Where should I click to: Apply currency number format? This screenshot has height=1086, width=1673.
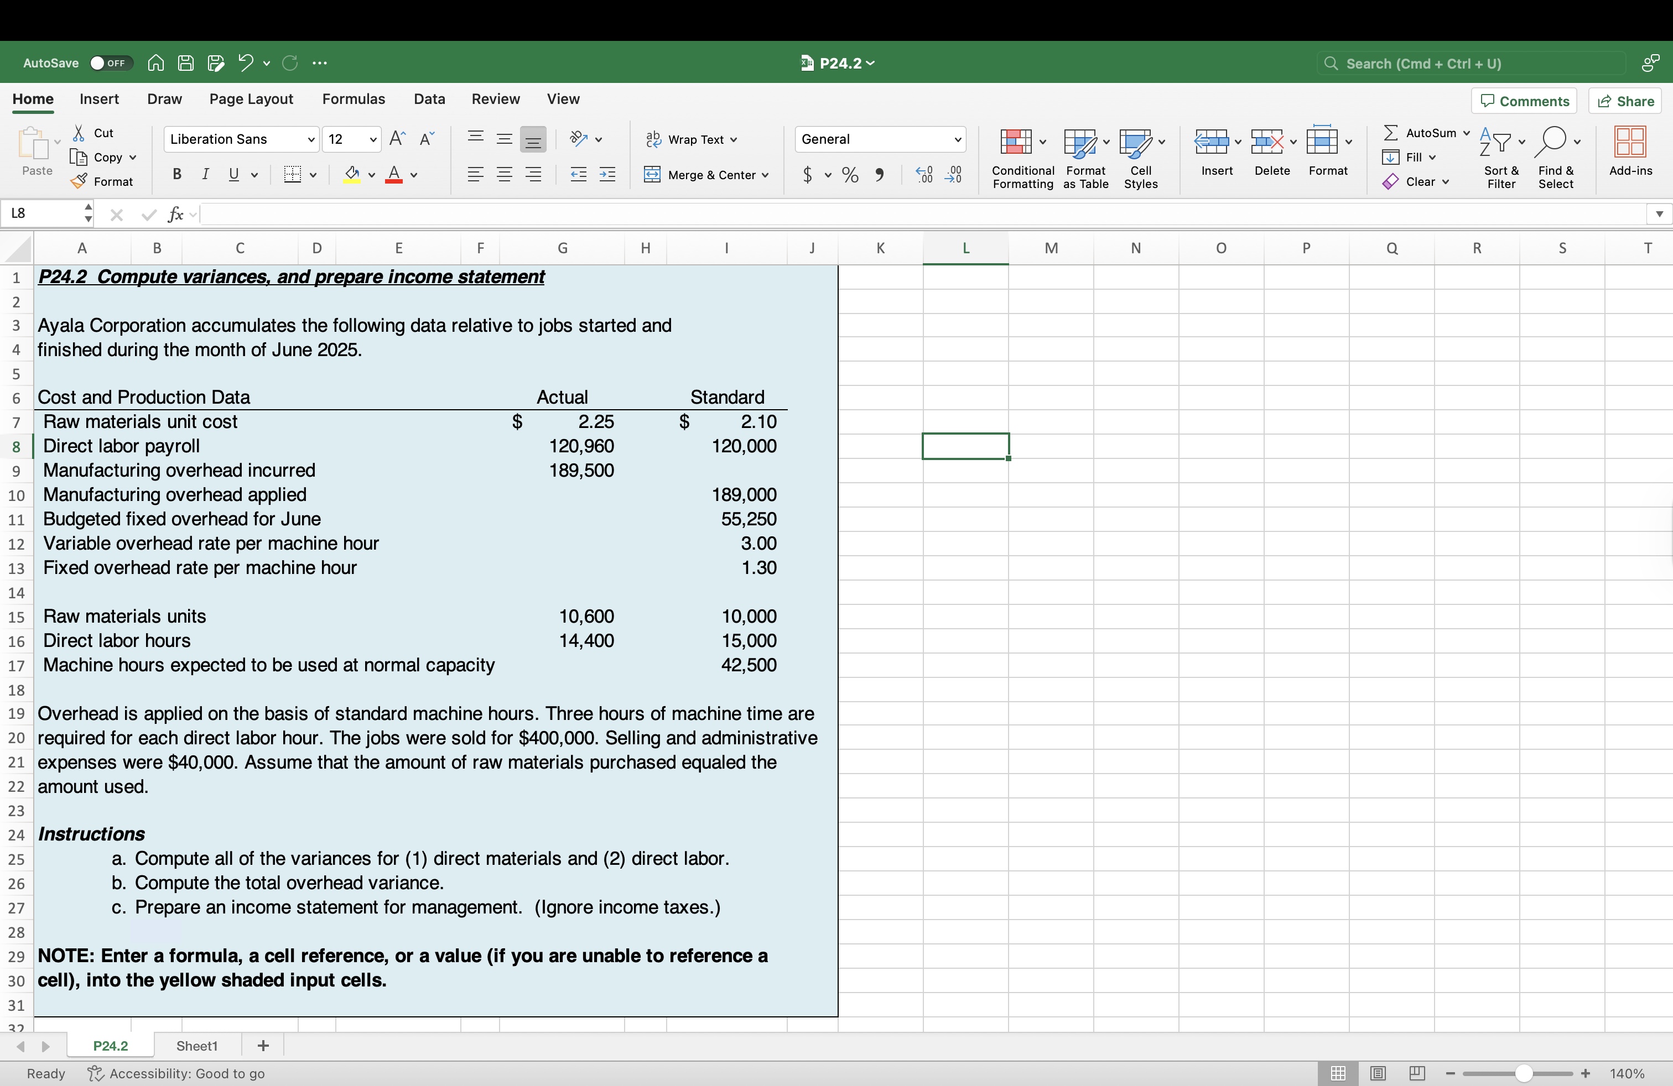(x=809, y=175)
